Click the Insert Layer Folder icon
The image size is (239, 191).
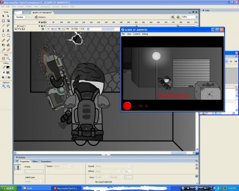23,29
